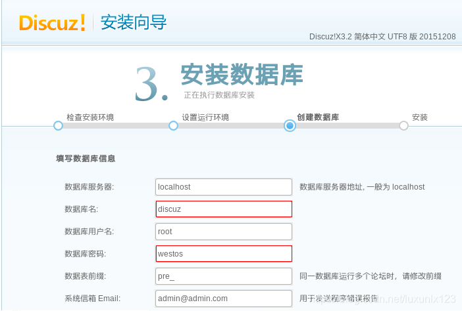Viewport: 462px width, 311px height.
Task: Focus the 数据库用户名 field containing root
Action: [x=224, y=232]
